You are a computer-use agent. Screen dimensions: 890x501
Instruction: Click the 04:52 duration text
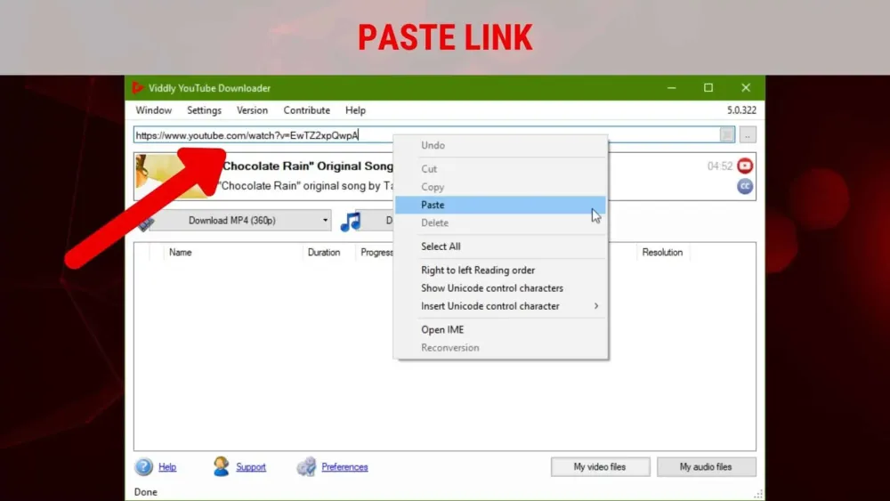[719, 166]
